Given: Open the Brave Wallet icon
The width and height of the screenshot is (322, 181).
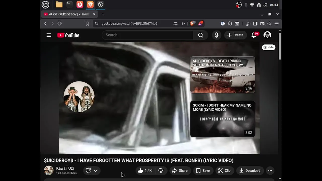Looking at the screenshot, I should point(262,24).
